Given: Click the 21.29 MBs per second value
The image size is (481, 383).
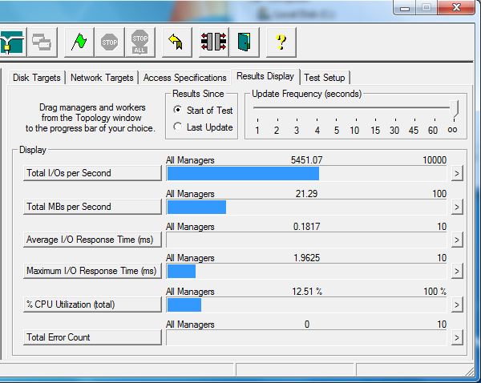Looking at the screenshot, I should [306, 194].
